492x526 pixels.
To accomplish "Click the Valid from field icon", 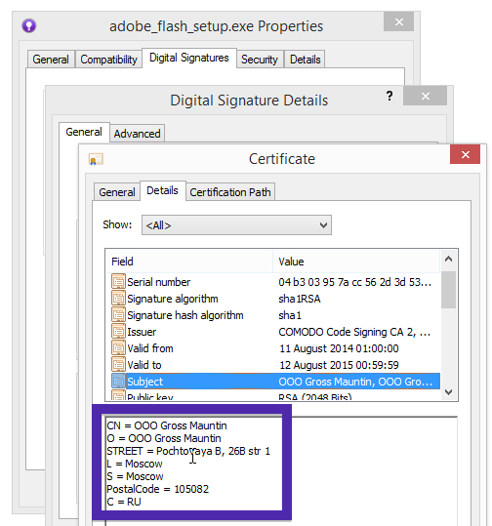I will tap(118, 347).
